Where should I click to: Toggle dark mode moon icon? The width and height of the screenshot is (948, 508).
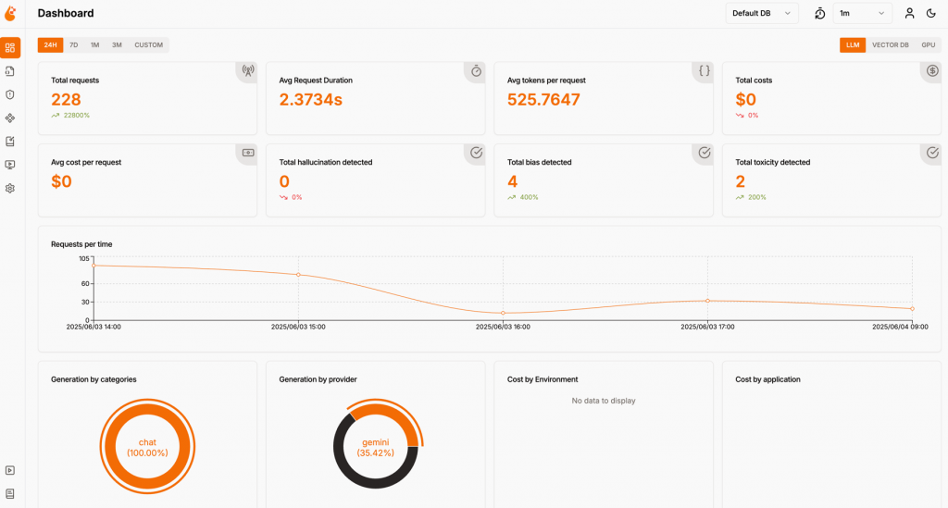(931, 13)
